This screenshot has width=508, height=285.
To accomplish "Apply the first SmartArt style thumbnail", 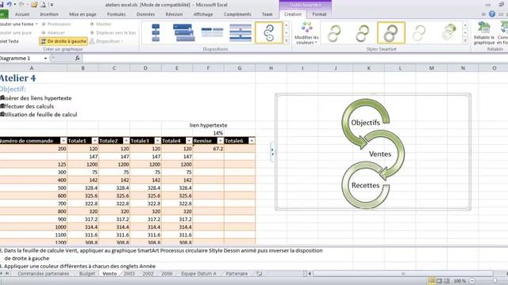I will (334, 33).
